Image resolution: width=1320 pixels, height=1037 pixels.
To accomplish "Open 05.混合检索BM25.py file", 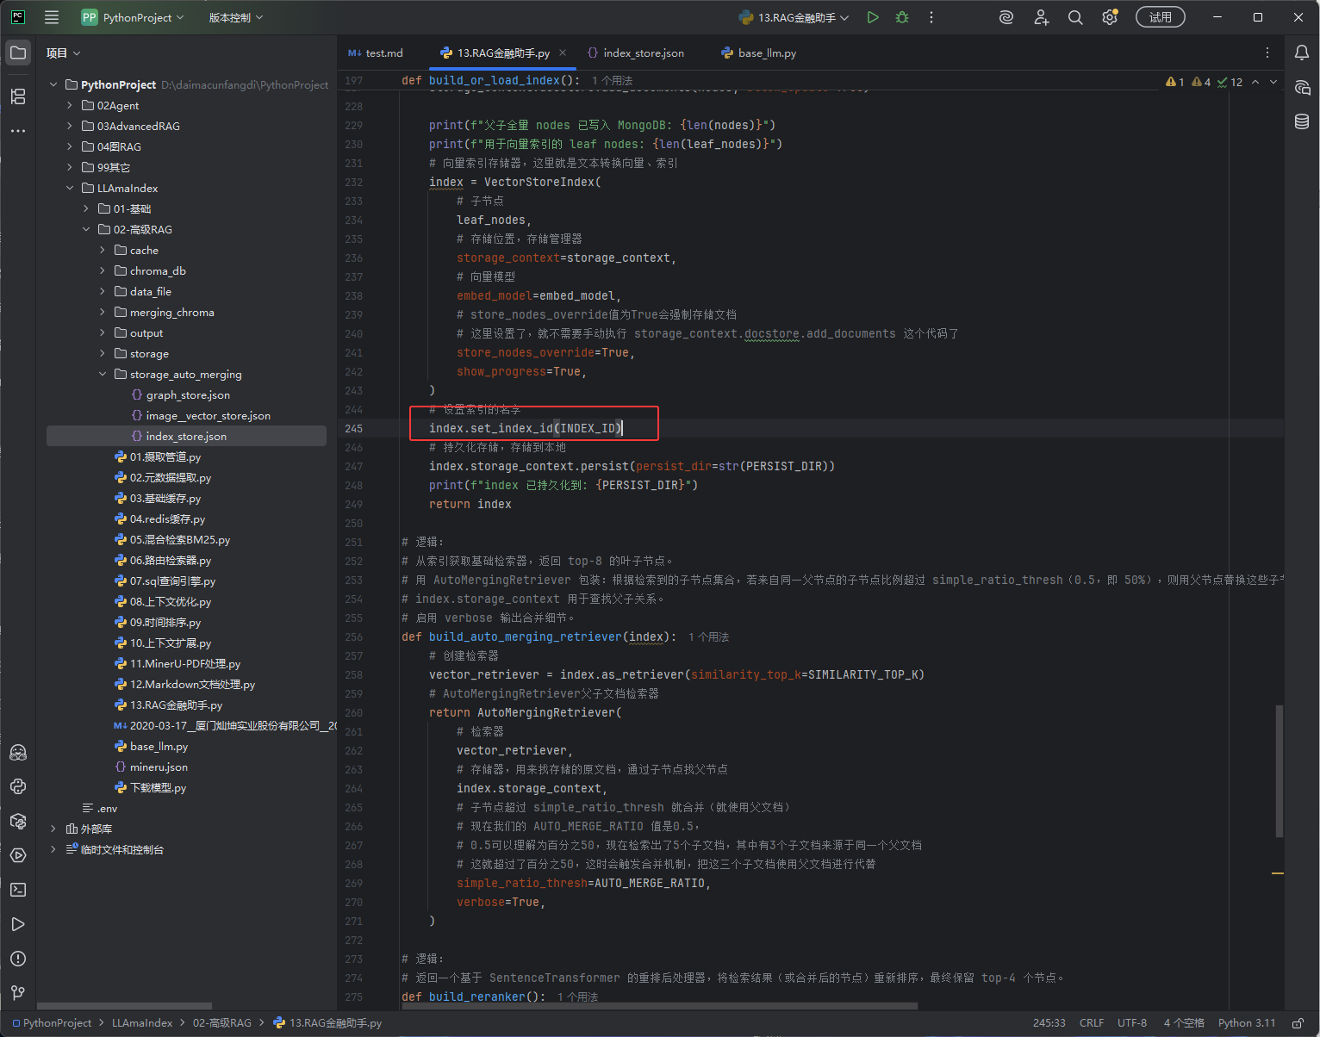I will [x=180, y=539].
